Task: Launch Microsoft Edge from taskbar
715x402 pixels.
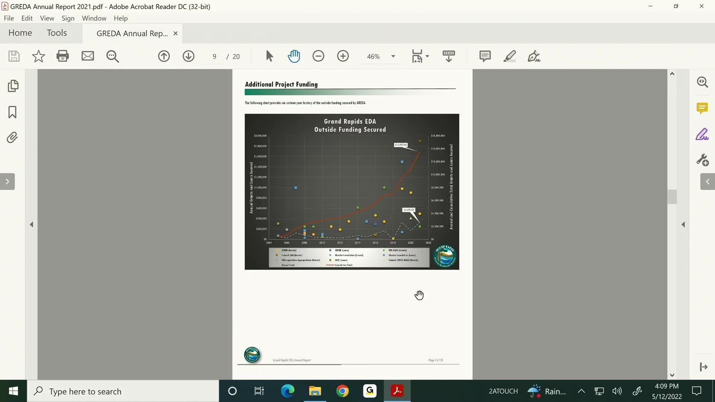Action: (x=287, y=391)
